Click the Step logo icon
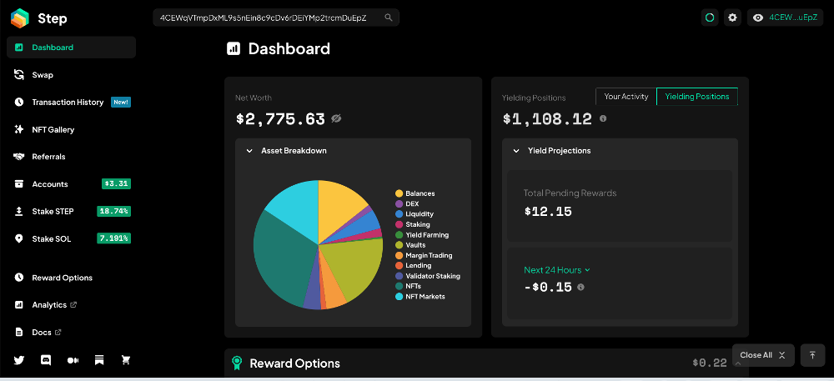This screenshot has height=381, width=834. [x=20, y=18]
